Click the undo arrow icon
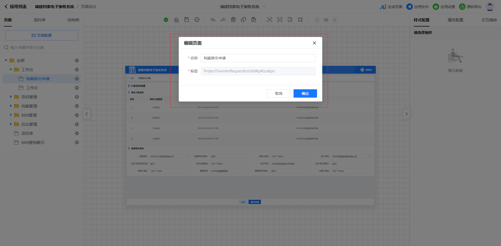This screenshot has height=246, width=501. click(213, 20)
